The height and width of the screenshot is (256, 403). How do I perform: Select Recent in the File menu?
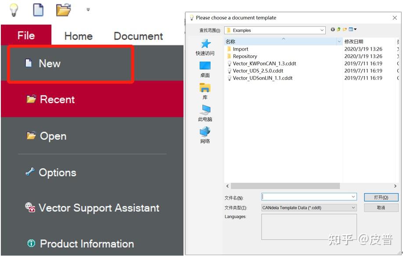point(92,99)
